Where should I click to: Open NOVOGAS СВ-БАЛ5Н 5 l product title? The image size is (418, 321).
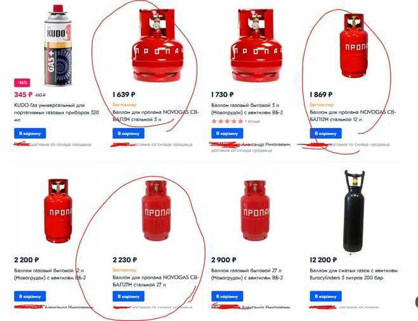[x=155, y=116]
